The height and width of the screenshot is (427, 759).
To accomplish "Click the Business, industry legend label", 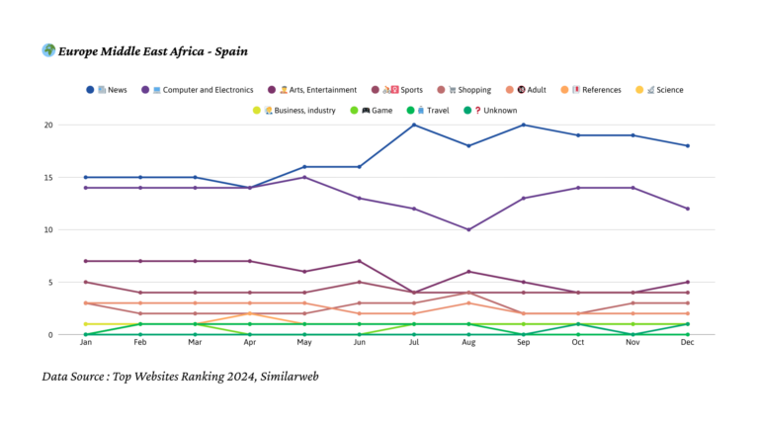I will [304, 111].
